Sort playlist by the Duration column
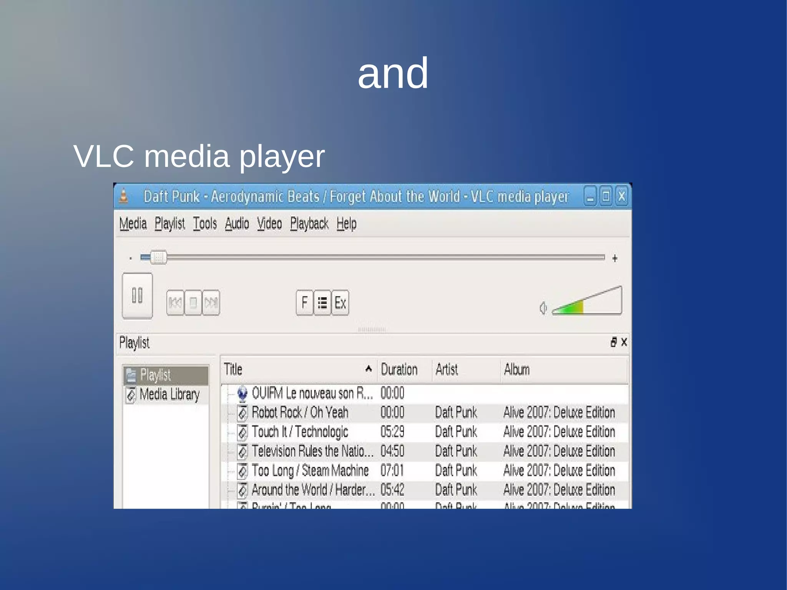Image resolution: width=787 pixels, height=590 pixels. (399, 369)
